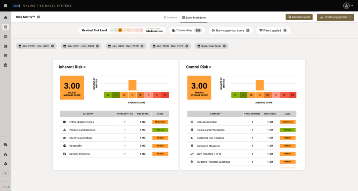
Task: Click the Client Relationships row icon
Action: pyautogui.click(x=65, y=138)
